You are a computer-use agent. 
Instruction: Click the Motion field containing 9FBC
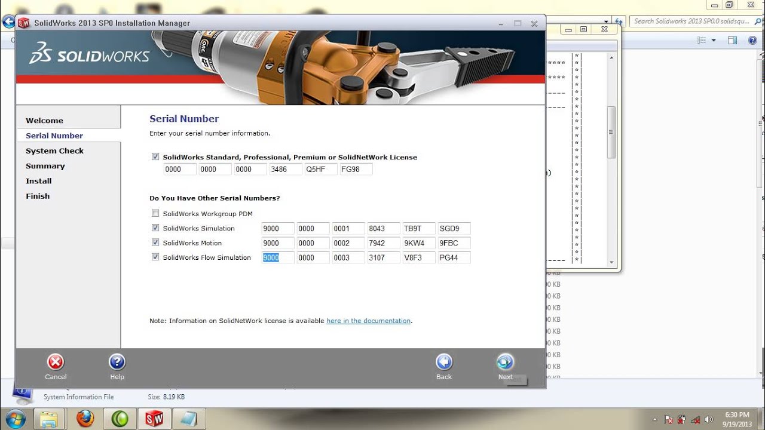[454, 243]
